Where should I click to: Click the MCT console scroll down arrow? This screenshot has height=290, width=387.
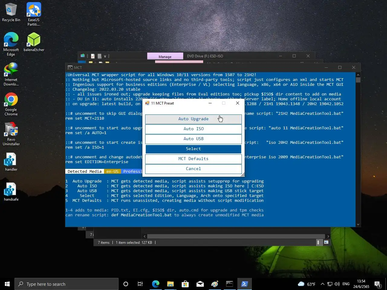358,224
